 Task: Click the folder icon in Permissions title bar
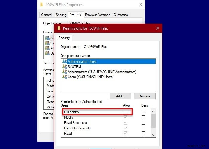tap(59, 28)
